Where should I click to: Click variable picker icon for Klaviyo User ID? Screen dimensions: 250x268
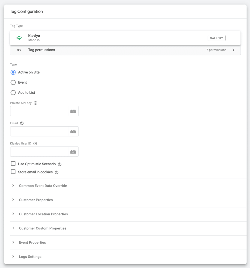click(73, 152)
